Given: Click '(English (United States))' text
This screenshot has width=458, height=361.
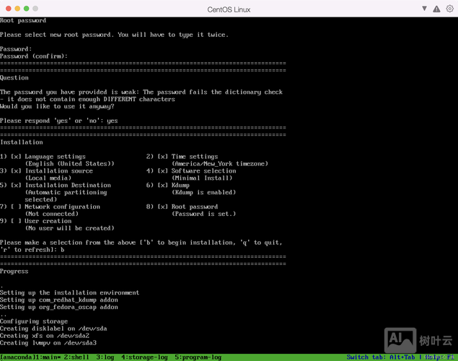Looking at the screenshot, I should point(69,164).
